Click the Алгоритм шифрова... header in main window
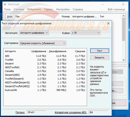Screen dimensions: 130x117 pos(85,16)
